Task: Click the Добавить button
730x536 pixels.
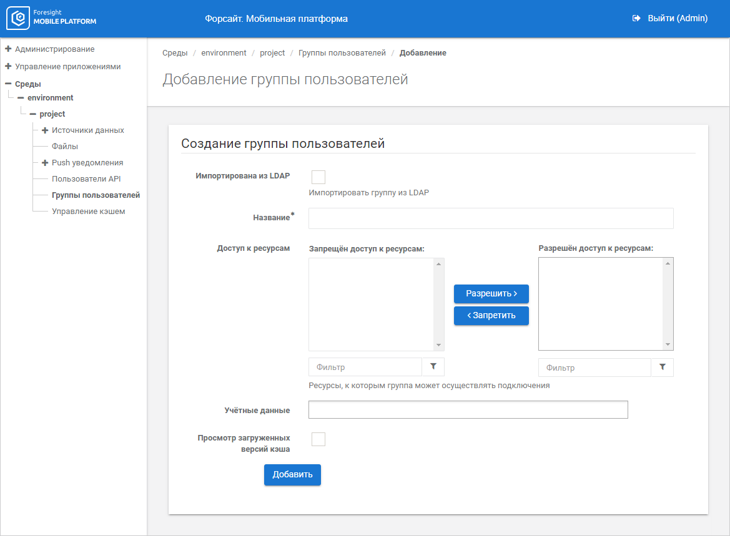Action: click(x=292, y=475)
